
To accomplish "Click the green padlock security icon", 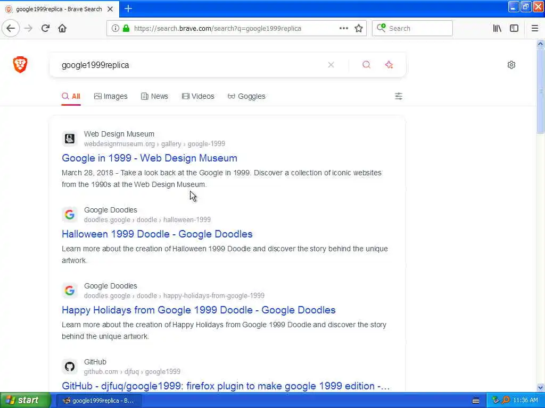I will click(x=127, y=29).
